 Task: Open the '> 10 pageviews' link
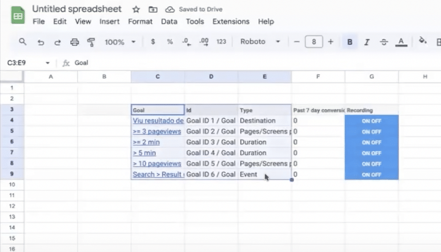pos(157,163)
